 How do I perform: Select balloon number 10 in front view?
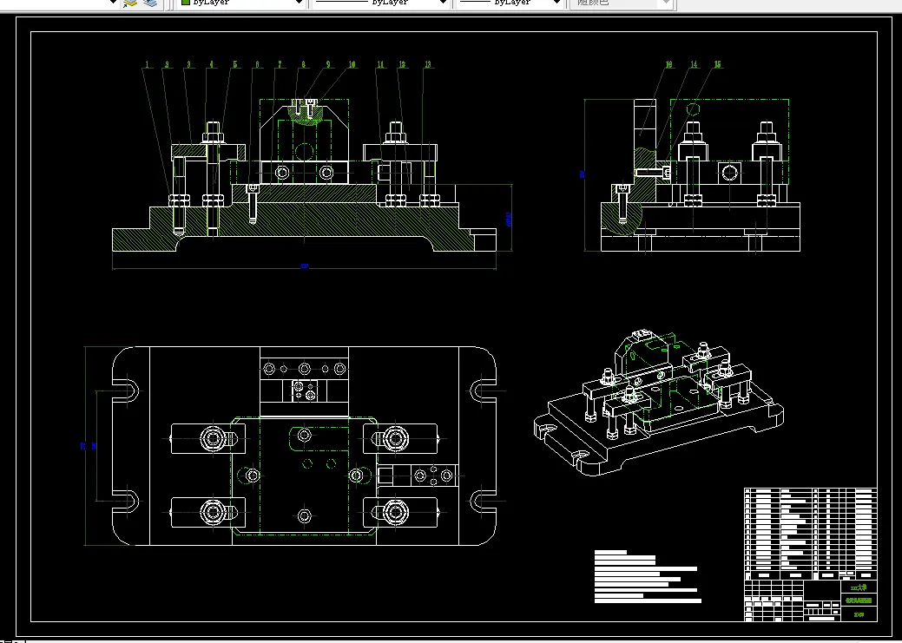point(352,64)
